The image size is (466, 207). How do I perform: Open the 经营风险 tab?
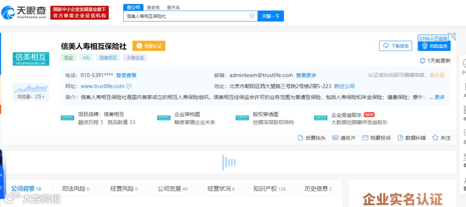(124, 188)
